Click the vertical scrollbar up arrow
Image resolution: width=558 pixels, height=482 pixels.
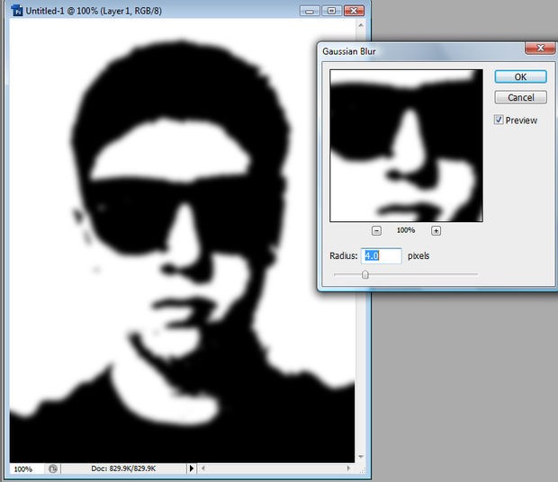pyautogui.click(x=361, y=25)
